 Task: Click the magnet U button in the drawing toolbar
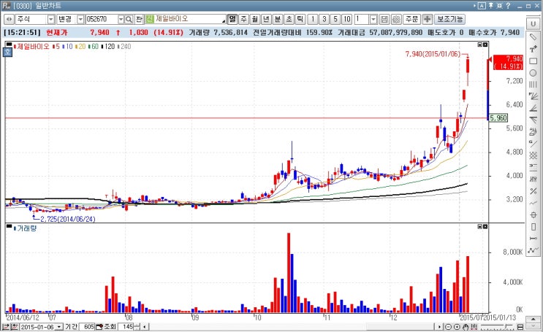click(x=533, y=24)
